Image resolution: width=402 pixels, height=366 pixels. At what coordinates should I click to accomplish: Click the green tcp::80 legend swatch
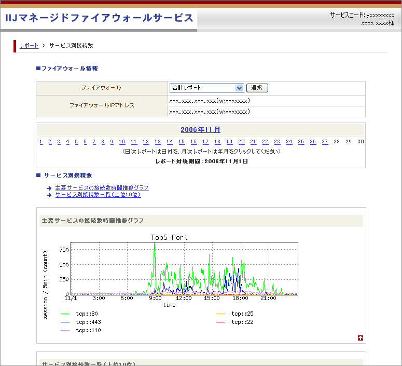coord(65,314)
